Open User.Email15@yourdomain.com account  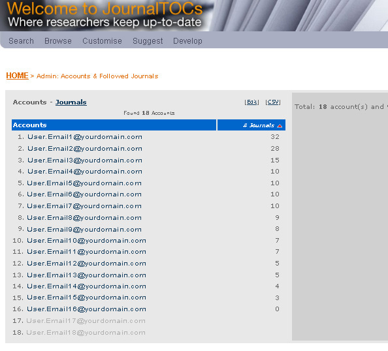(x=87, y=298)
